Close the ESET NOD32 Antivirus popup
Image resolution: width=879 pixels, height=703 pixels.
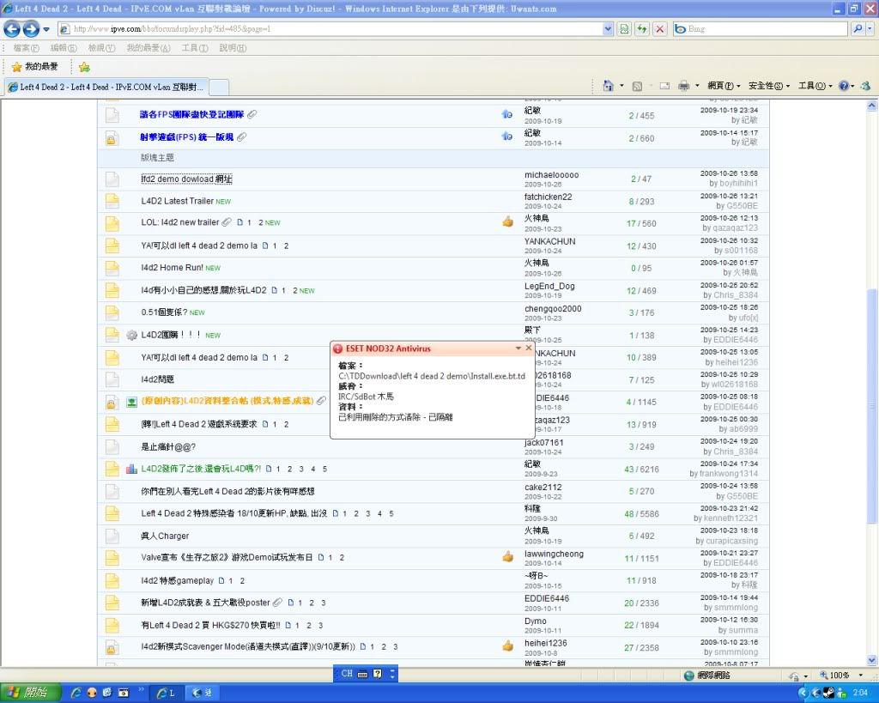529,348
